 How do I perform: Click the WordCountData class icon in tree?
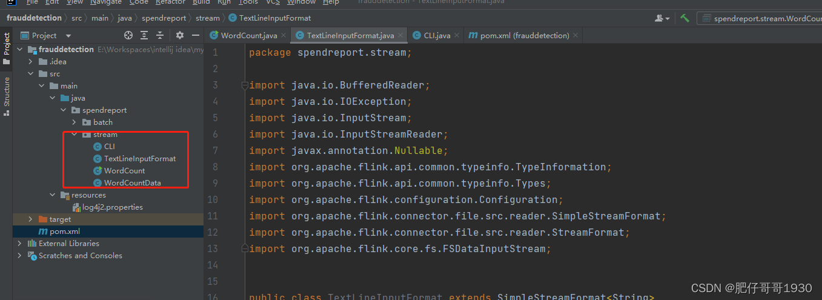(98, 182)
